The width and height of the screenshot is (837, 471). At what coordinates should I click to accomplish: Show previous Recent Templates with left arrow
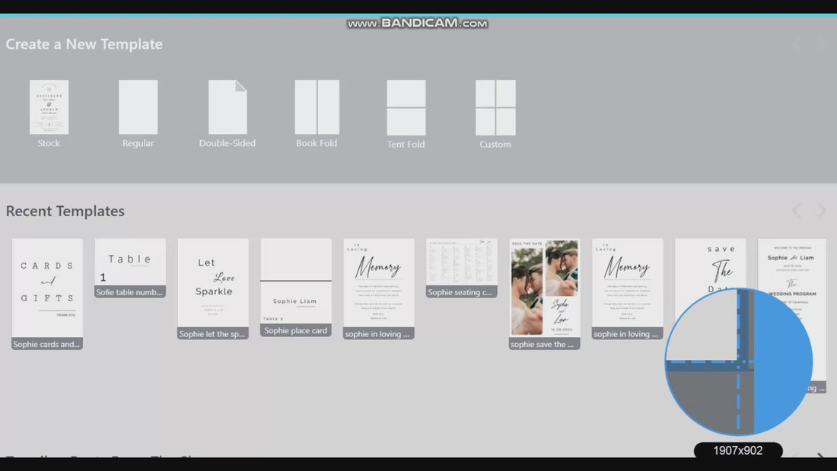[x=797, y=211]
